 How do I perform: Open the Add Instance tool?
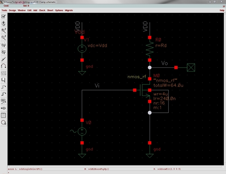pyautogui.click(x=4, y=80)
